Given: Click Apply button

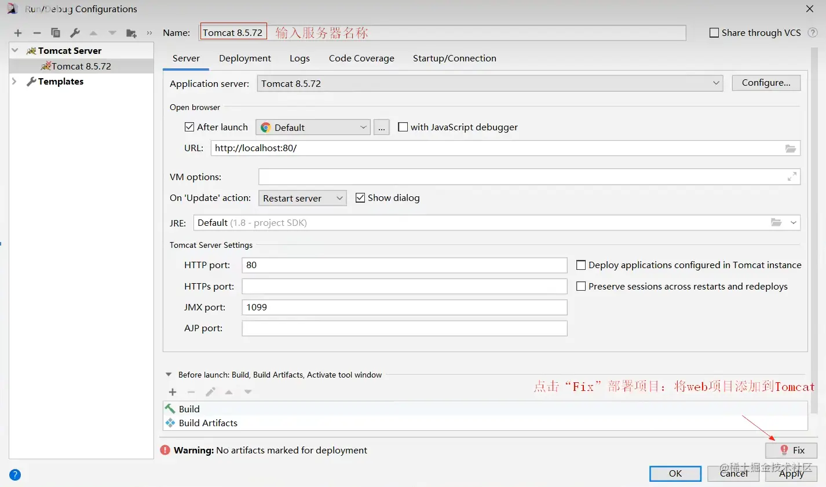Looking at the screenshot, I should [x=791, y=473].
